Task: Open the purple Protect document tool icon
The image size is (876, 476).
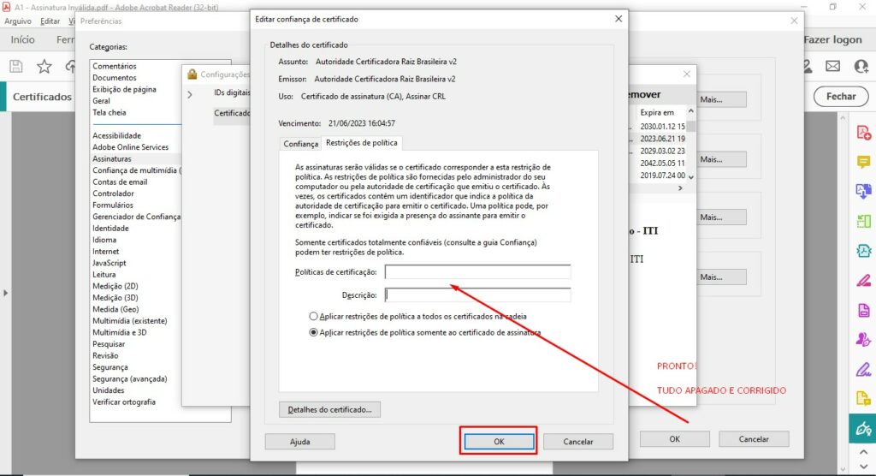Action: pos(863,310)
